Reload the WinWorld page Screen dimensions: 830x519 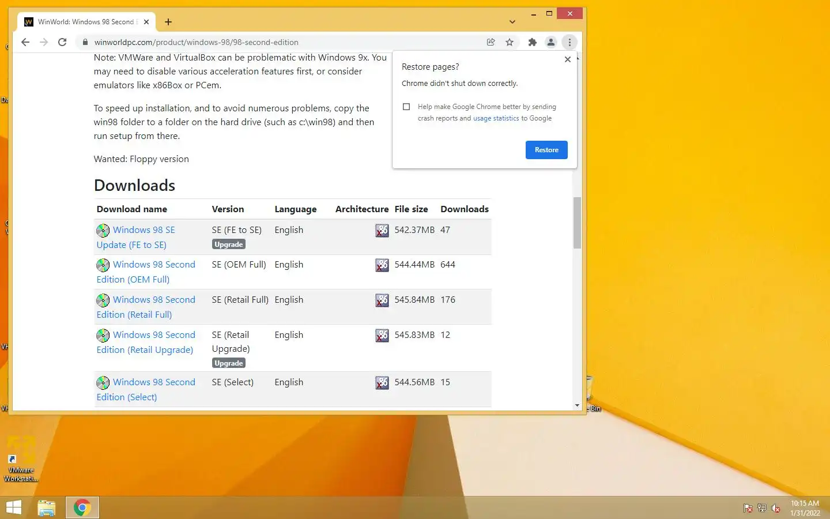click(62, 42)
